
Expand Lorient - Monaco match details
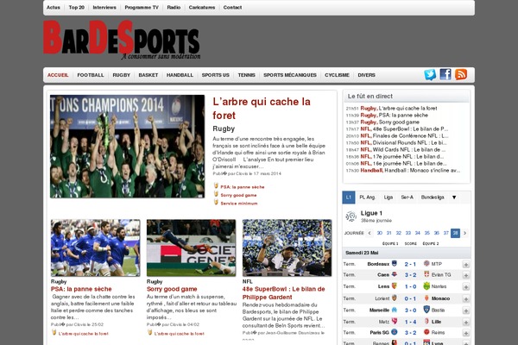pyautogui.click(x=466, y=299)
